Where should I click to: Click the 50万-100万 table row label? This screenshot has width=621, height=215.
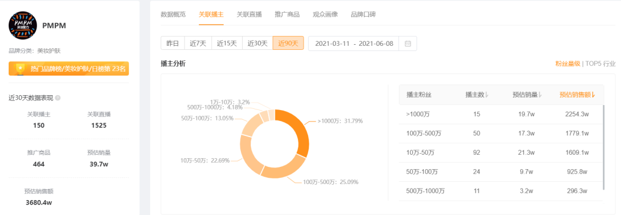click(x=422, y=172)
